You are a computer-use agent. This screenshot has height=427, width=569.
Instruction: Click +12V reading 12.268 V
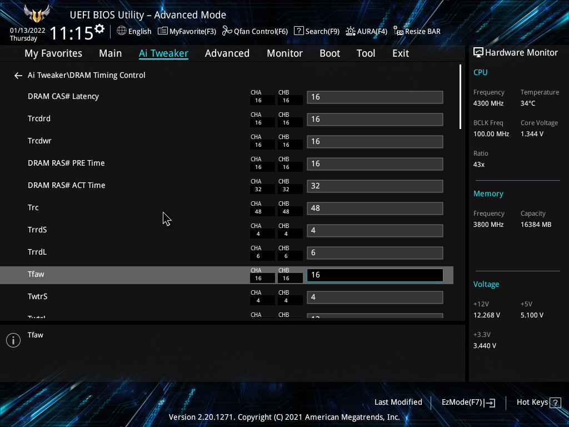point(487,315)
